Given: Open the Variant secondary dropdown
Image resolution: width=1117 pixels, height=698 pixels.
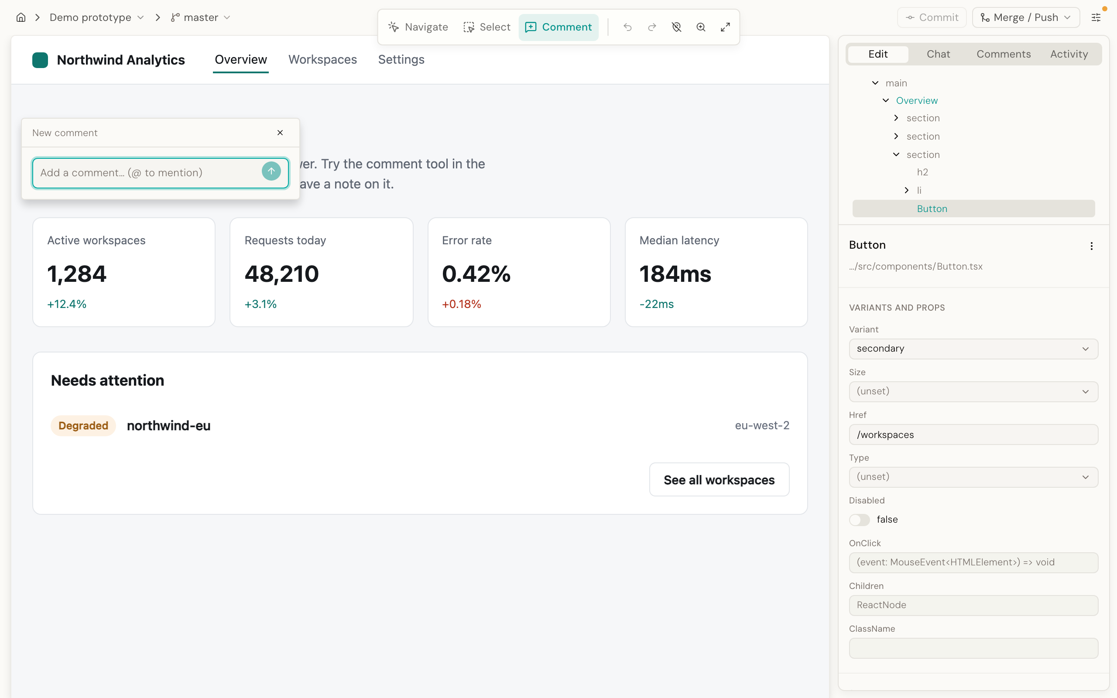Looking at the screenshot, I should tap(973, 349).
